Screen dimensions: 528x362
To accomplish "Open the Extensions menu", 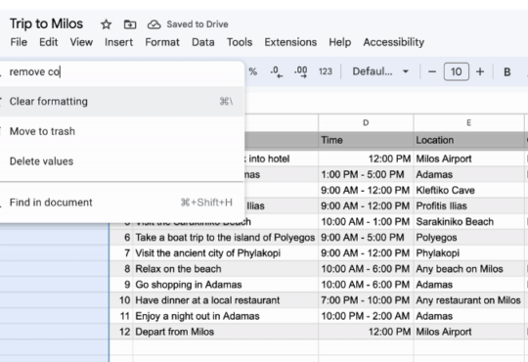I will pyautogui.click(x=290, y=42).
